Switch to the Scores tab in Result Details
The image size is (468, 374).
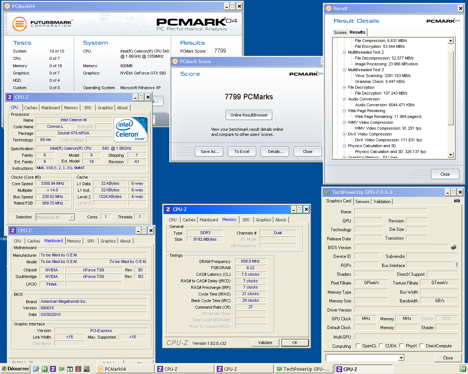point(340,33)
